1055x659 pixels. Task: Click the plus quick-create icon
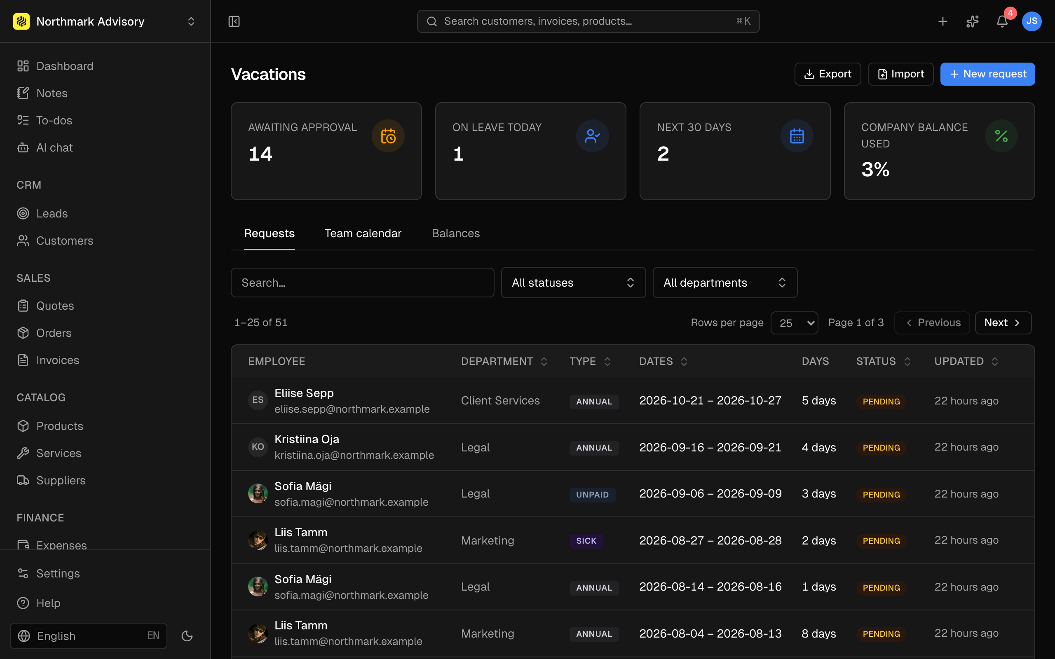[943, 21]
